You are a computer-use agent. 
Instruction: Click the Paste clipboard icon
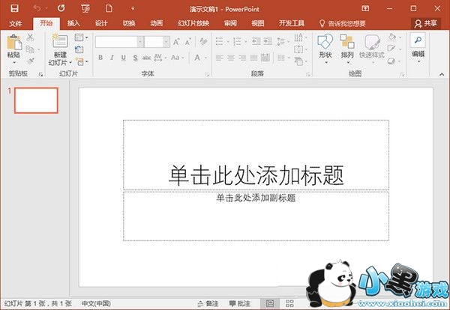[13, 42]
